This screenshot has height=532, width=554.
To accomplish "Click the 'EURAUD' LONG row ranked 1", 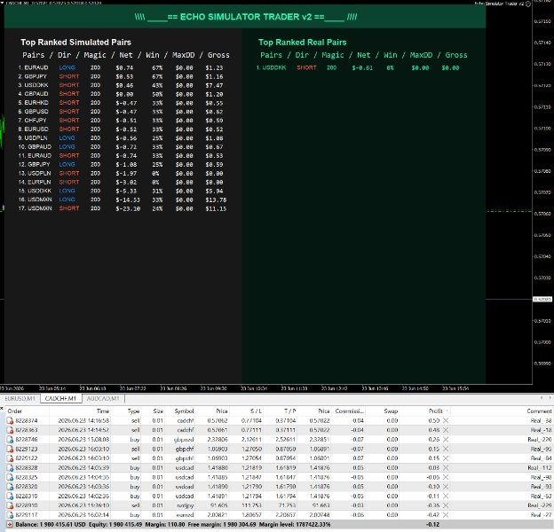I will coord(121,67).
